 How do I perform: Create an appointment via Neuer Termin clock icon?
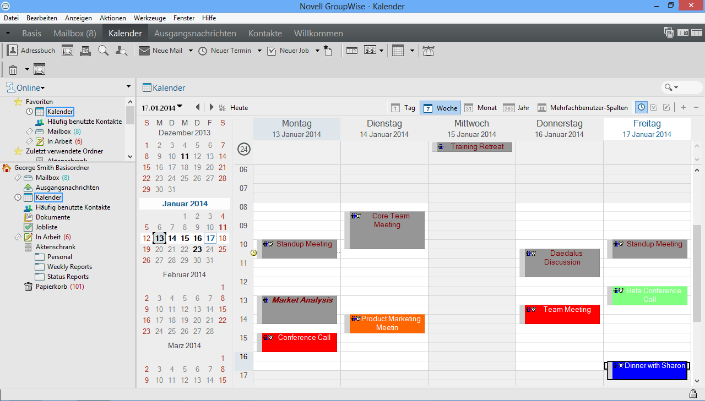[x=203, y=50]
